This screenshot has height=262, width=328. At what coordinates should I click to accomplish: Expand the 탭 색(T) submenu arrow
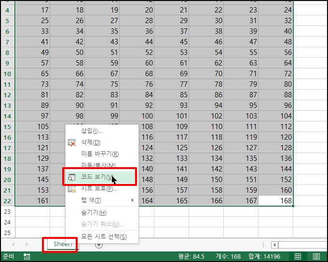coord(133,200)
